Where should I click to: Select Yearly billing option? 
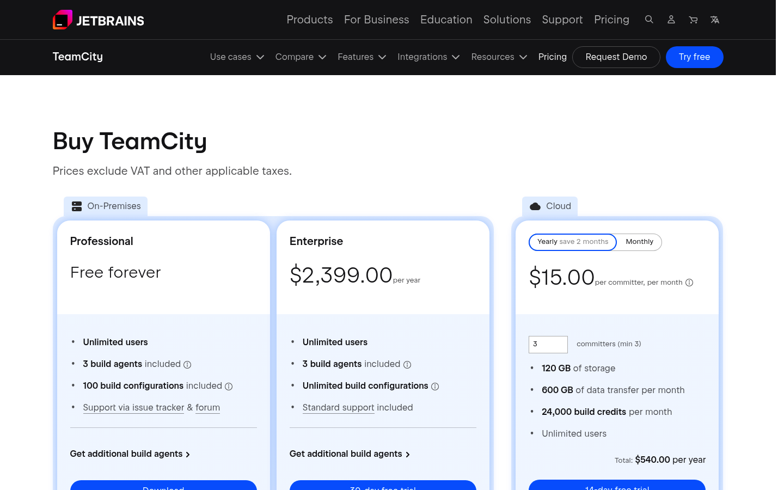573,242
